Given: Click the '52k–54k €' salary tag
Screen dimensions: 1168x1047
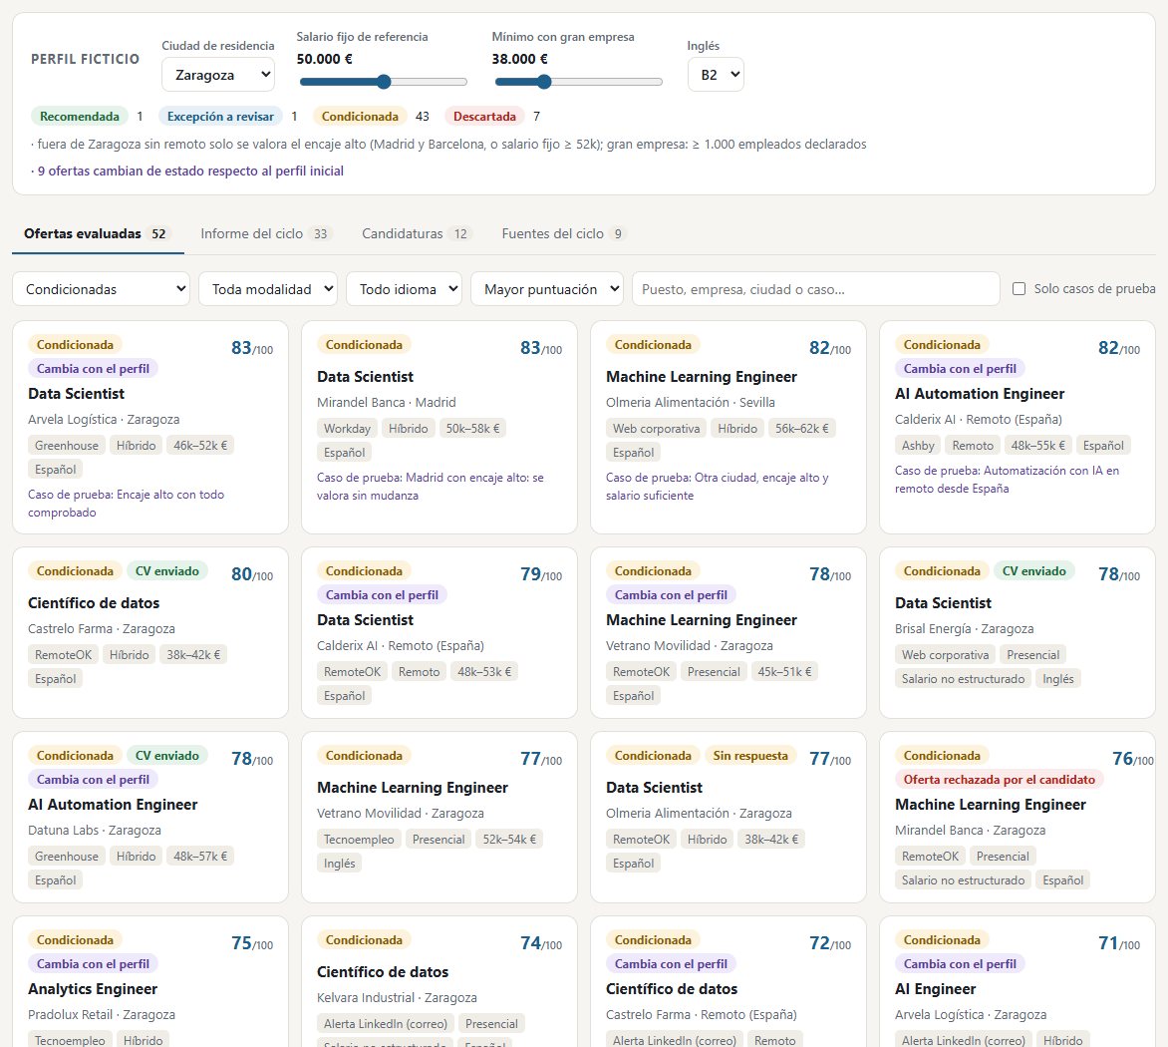Looking at the screenshot, I should tap(509, 839).
